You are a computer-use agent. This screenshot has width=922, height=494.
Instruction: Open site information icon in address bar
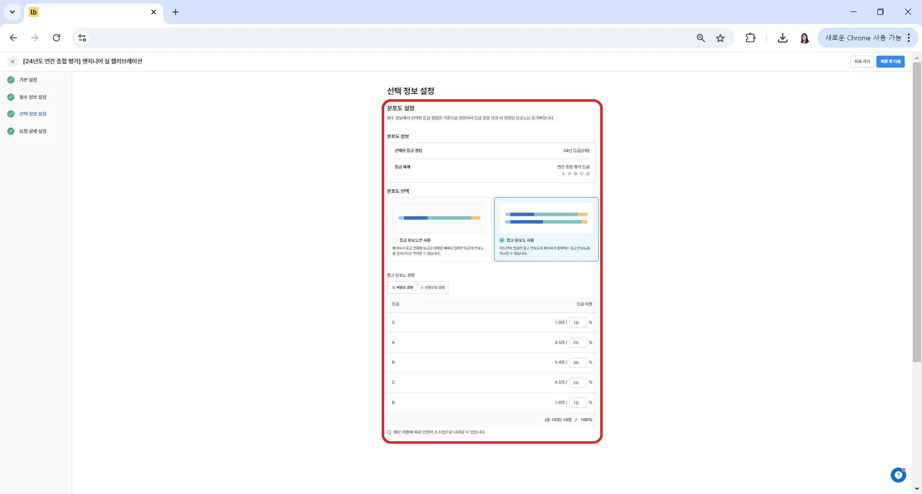point(82,38)
